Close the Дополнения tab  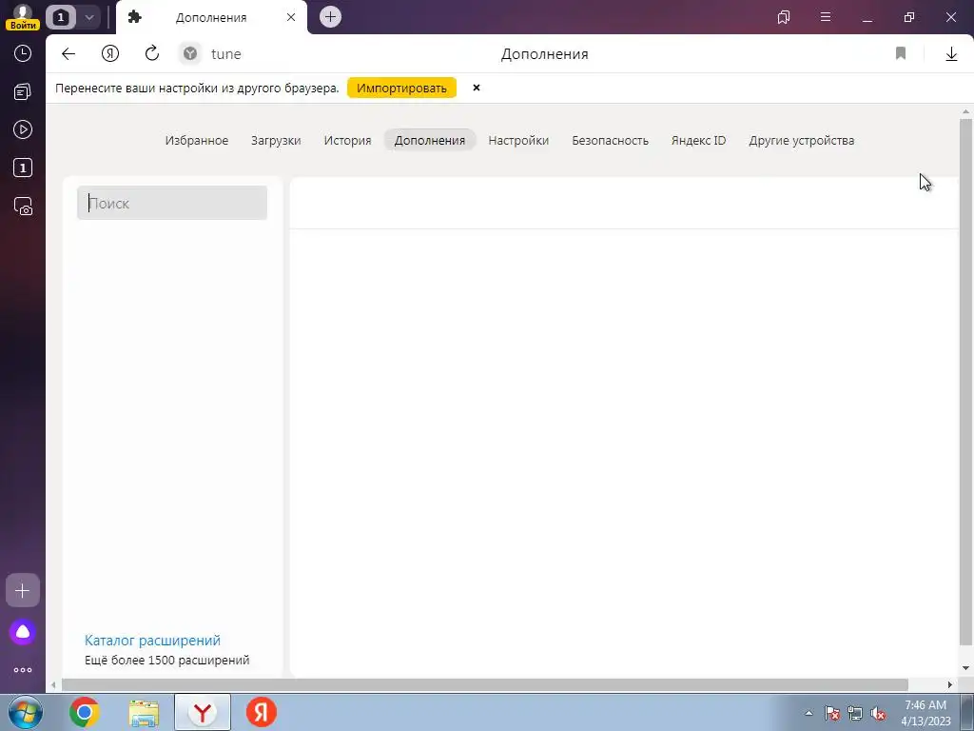[291, 17]
